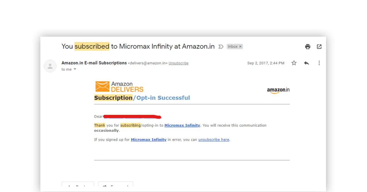Click the Amazon Delivers envelope logo

pyautogui.click(x=102, y=87)
